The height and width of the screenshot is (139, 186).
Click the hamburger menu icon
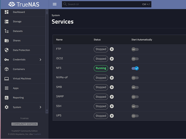point(54,4)
